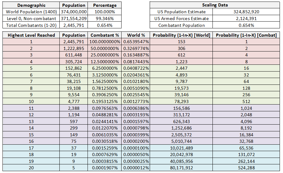Select the 1,252,686 world probability cell
The width and height of the screenshot is (283, 173).
(x=182, y=128)
